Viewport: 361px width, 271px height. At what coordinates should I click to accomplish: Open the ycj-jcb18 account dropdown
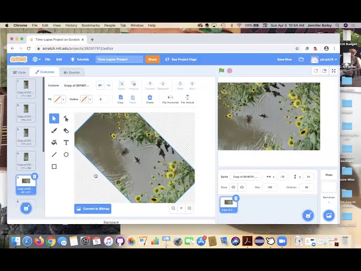(x=324, y=59)
